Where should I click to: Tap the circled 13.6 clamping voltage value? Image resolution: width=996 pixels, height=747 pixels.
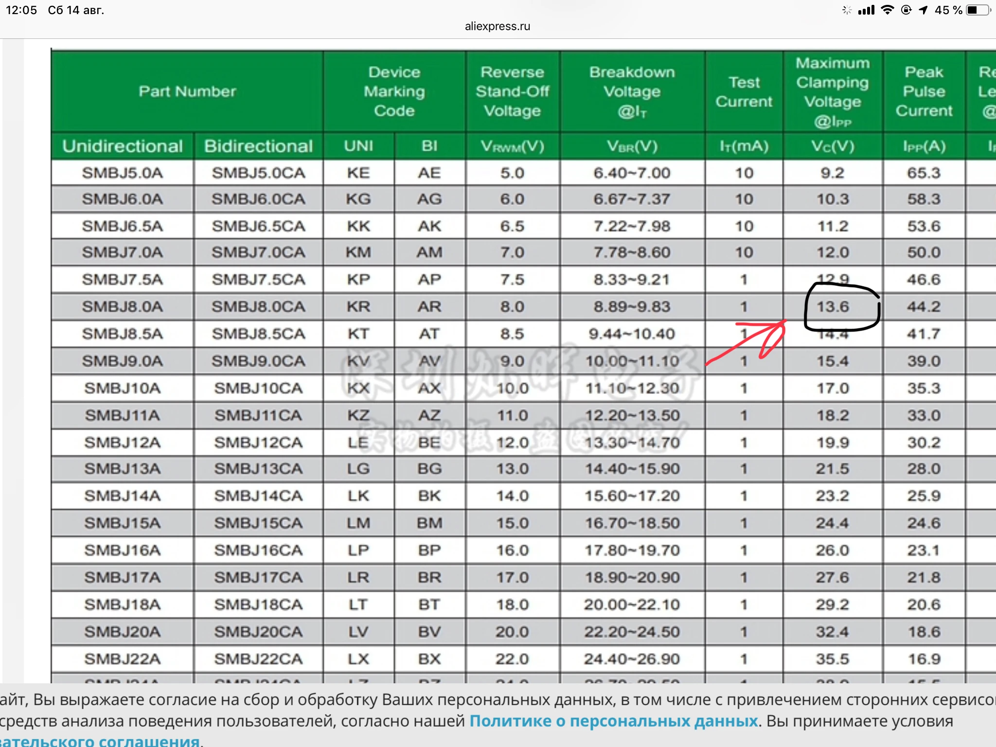(833, 307)
